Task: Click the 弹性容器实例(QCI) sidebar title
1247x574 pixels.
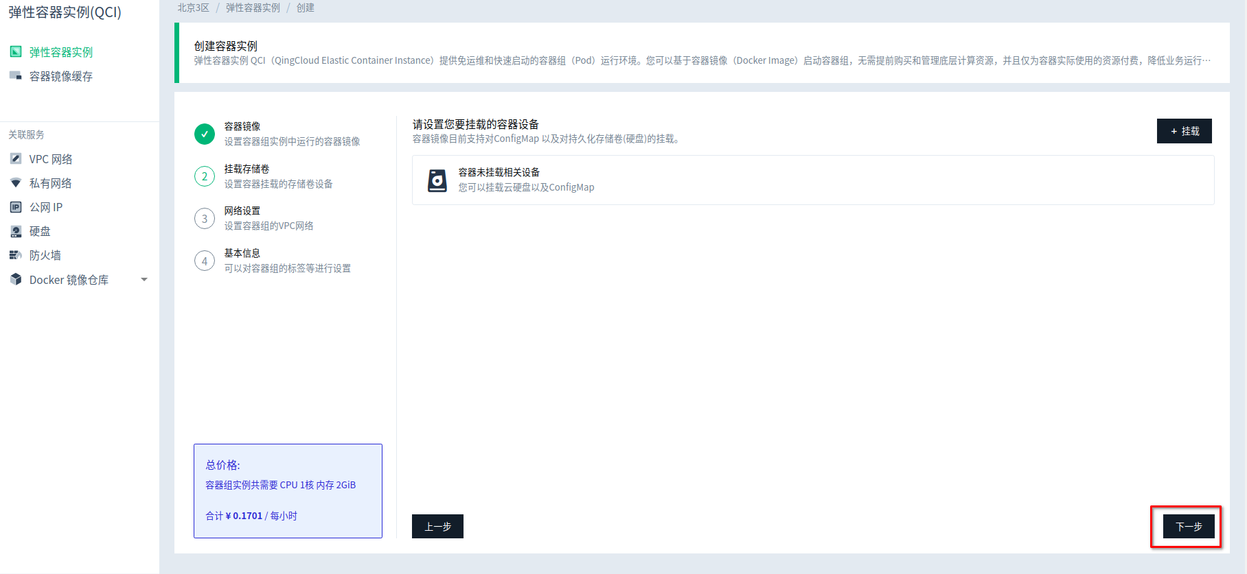Action: tap(65, 12)
